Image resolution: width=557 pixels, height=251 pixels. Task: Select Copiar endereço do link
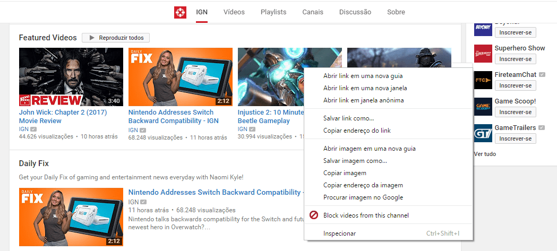point(389,131)
